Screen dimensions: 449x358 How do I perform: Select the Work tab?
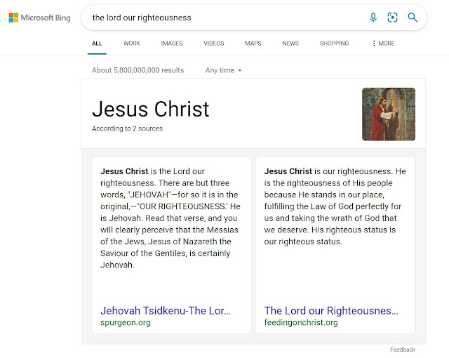coord(132,44)
